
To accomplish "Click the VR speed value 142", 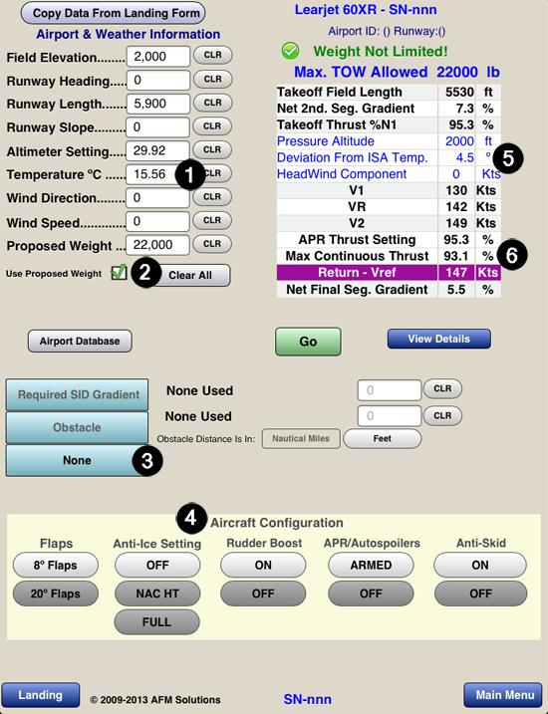I will pos(456,207).
